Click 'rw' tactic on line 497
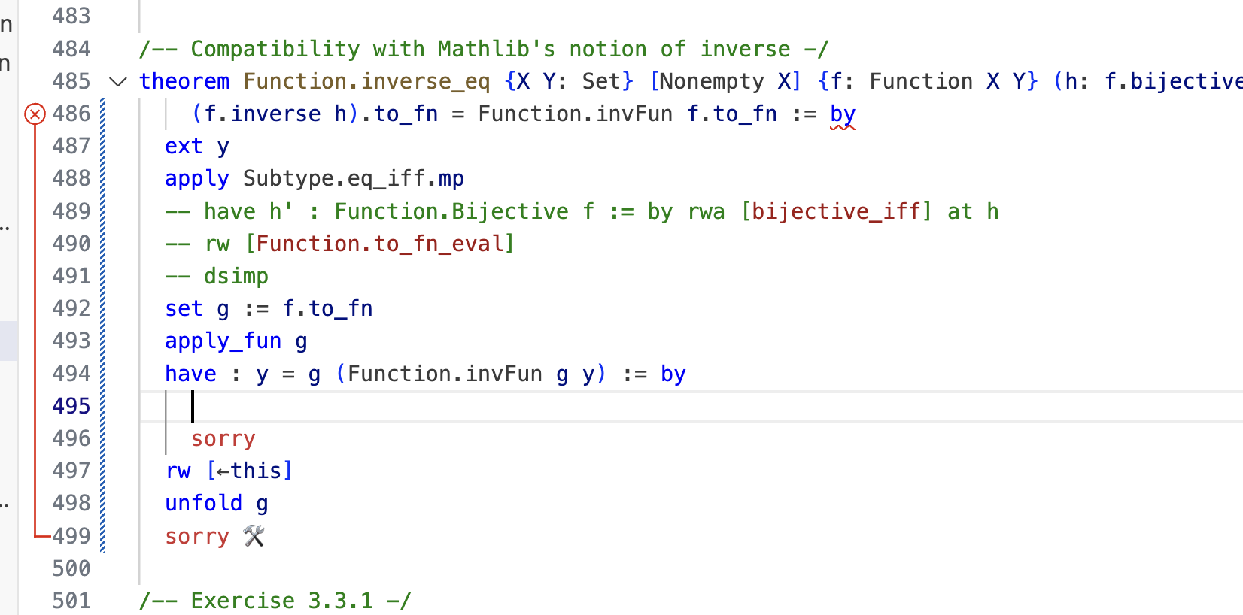 click(x=178, y=471)
